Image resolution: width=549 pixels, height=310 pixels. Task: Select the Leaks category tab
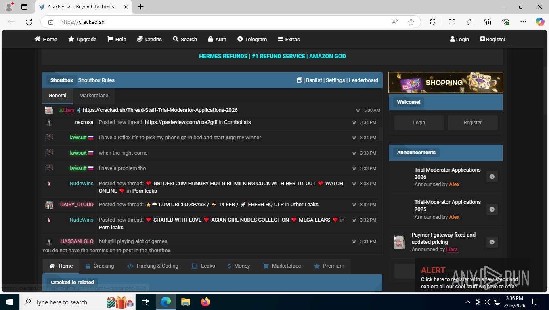pos(203,266)
